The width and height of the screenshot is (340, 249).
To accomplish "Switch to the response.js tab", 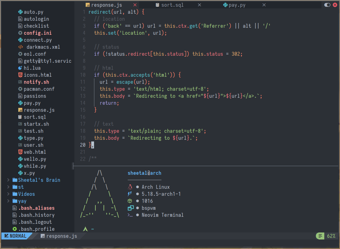I will tap(107, 5).
